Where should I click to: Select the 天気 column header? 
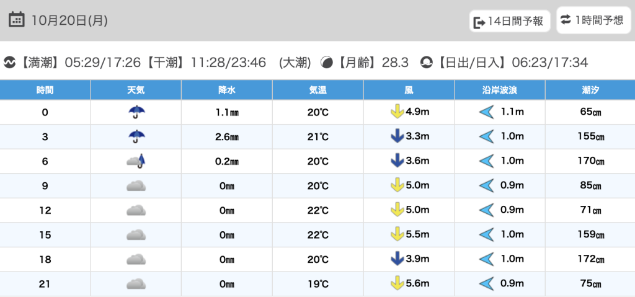click(x=136, y=90)
